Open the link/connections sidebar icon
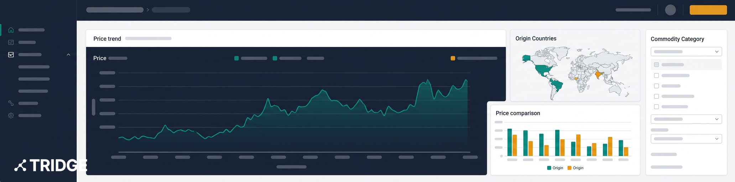The height and width of the screenshot is (182, 735). pos(11,103)
